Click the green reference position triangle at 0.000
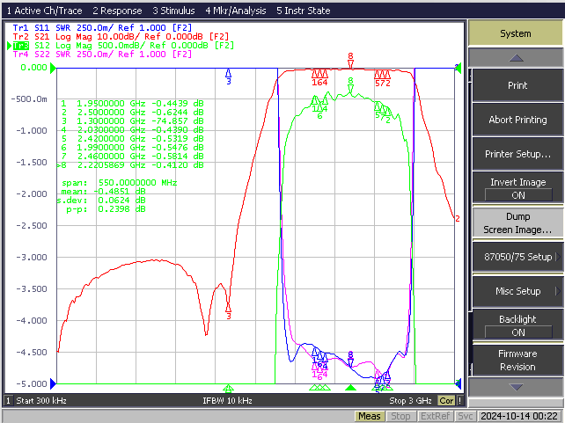Viewport: 565px width, 423px height. pyautogui.click(x=53, y=68)
